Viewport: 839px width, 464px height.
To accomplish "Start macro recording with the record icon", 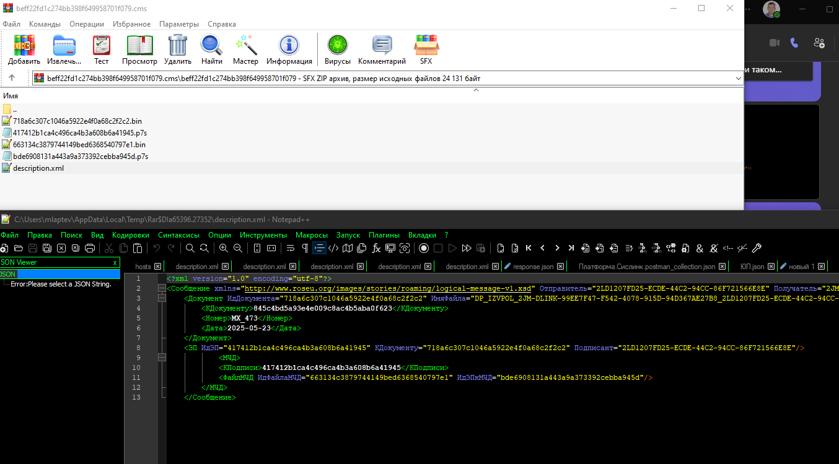I will click(x=424, y=248).
